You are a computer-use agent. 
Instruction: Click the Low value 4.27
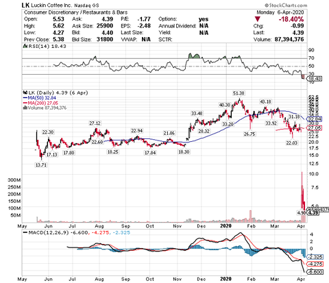[x=58, y=33]
